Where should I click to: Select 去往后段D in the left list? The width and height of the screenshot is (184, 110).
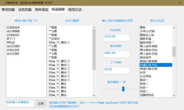tap(26, 46)
